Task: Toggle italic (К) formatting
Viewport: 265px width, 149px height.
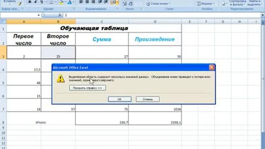Action: pos(36,2)
